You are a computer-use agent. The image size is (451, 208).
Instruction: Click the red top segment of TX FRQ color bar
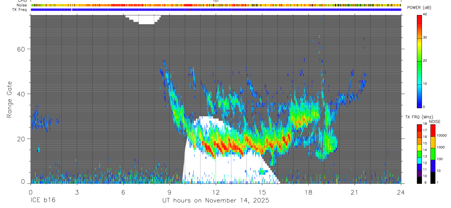click(419, 128)
